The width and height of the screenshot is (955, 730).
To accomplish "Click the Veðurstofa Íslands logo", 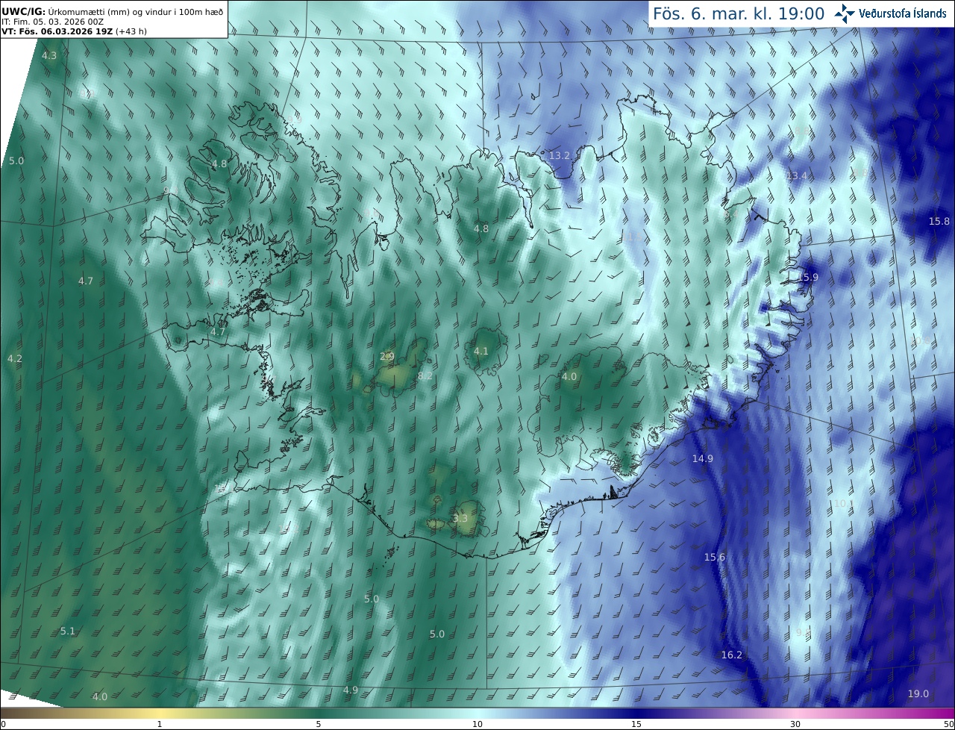I will 891,13.
